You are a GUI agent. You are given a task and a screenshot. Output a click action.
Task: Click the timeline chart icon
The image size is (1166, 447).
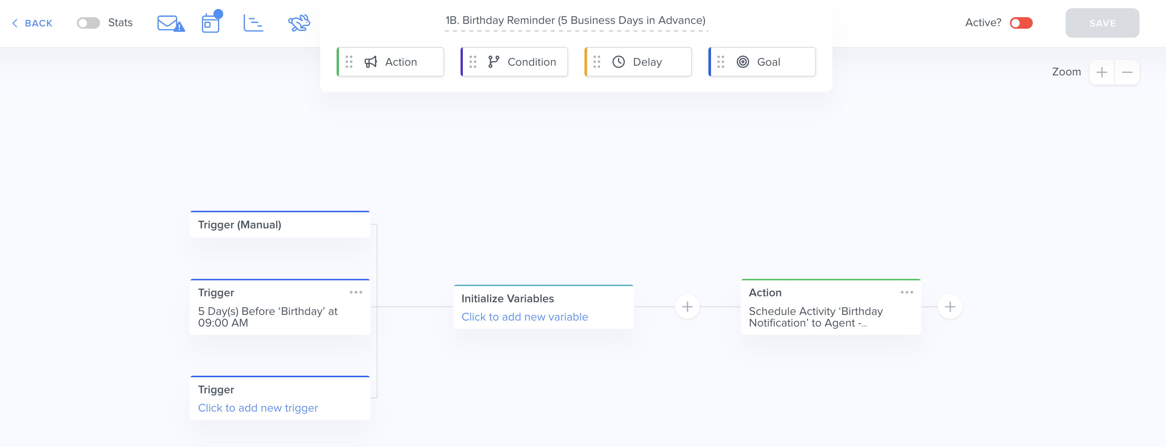pos(253,23)
